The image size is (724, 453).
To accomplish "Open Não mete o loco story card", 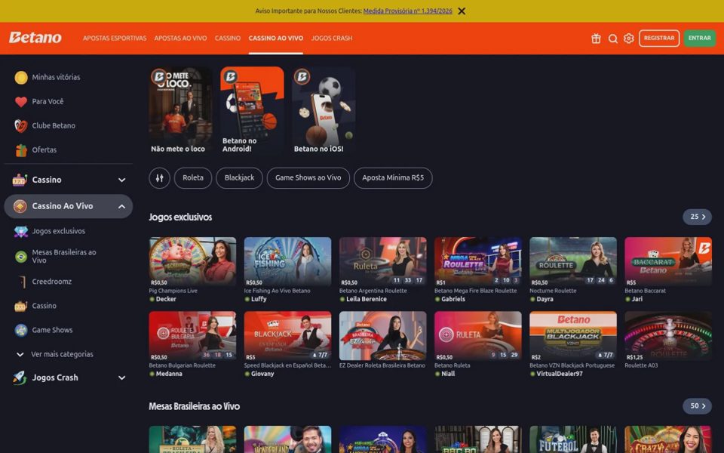I will coord(180,110).
